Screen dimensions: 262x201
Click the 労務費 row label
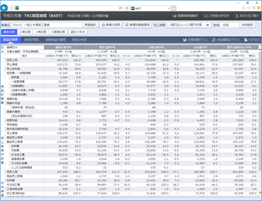click(15, 150)
